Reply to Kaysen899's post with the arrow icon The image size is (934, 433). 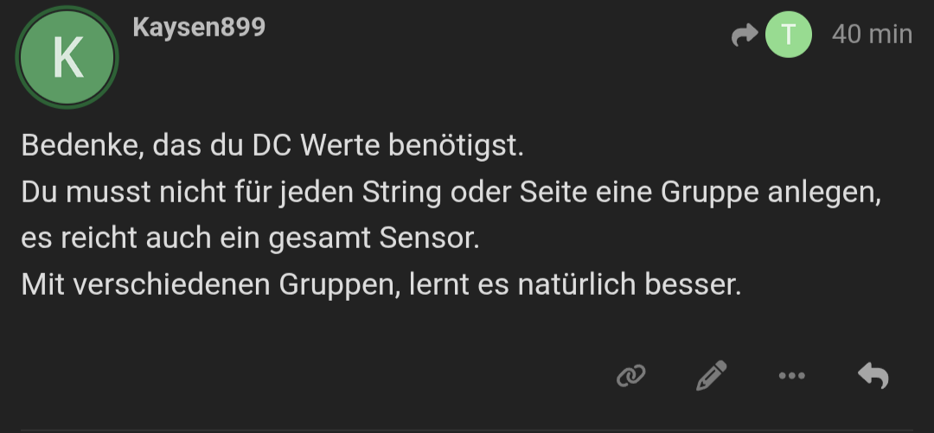[x=873, y=375]
